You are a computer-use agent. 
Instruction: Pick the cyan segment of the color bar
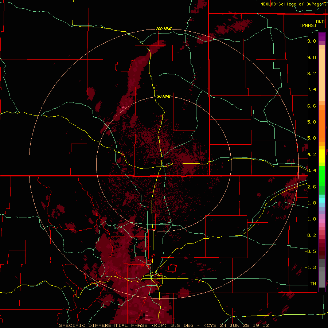[x=322, y=200]
